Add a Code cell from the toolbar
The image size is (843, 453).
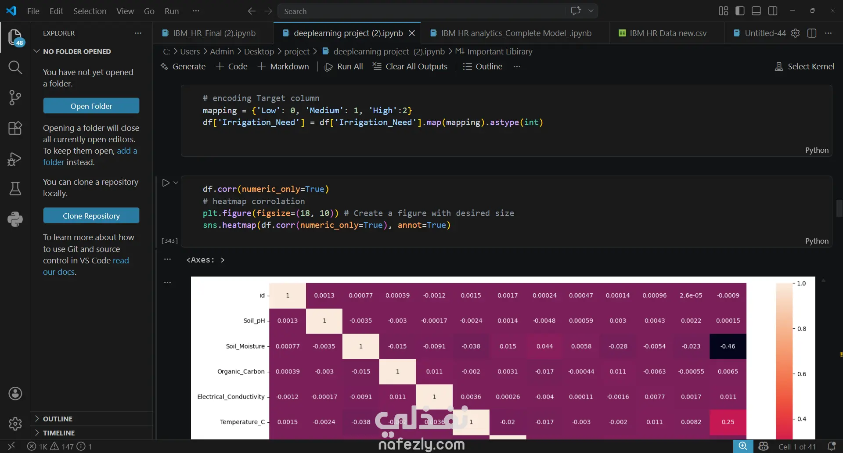pos(231,67)
